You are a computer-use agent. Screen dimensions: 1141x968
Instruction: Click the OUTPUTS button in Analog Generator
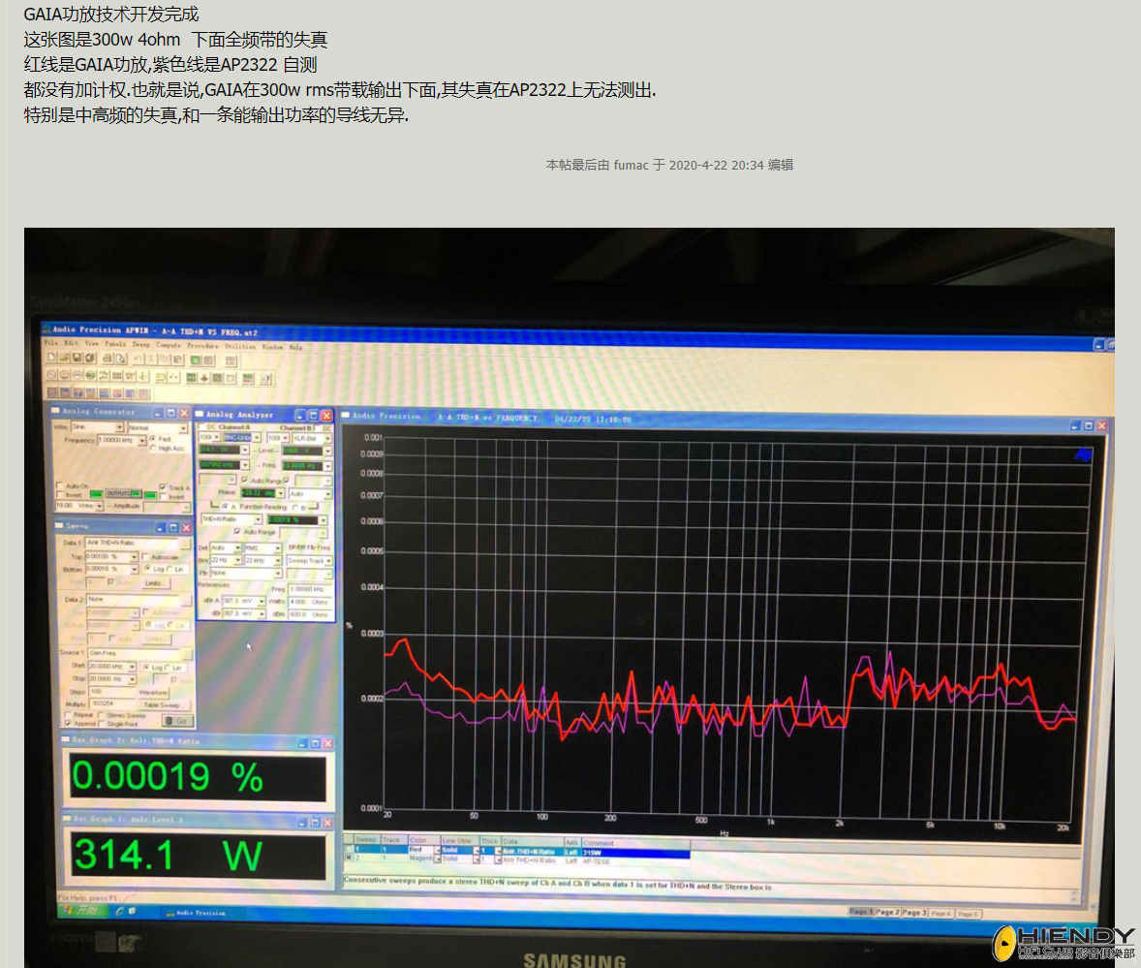tap(124, 493)
